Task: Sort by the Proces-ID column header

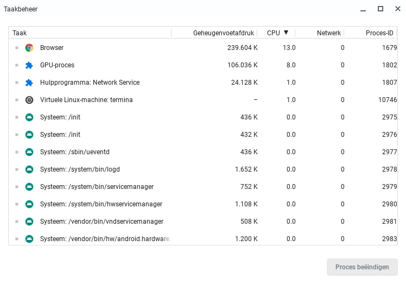Action: [x=379, y=33]
